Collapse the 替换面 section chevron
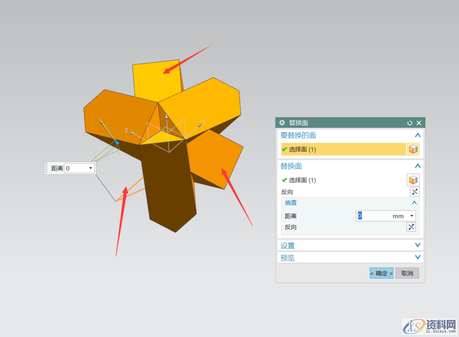Screen dimensions: 459x337 (417, 166)
